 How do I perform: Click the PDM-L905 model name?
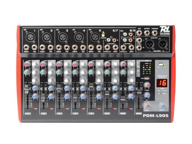[x=156, y=115]
